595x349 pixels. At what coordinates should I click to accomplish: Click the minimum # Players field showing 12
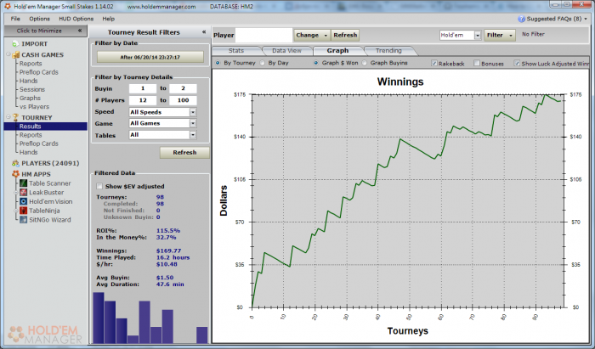143,100
